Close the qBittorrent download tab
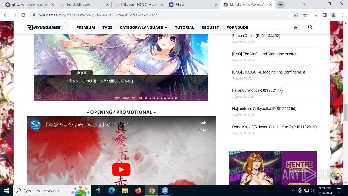The image size is (348, 196). [x=52, y=5]
